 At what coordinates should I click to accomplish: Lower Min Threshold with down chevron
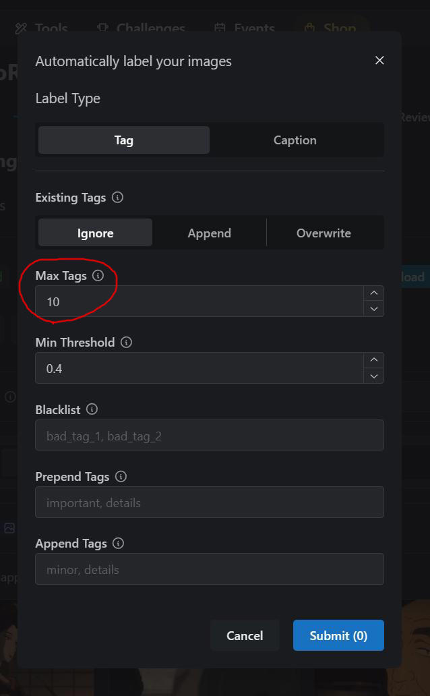[374, 376]
